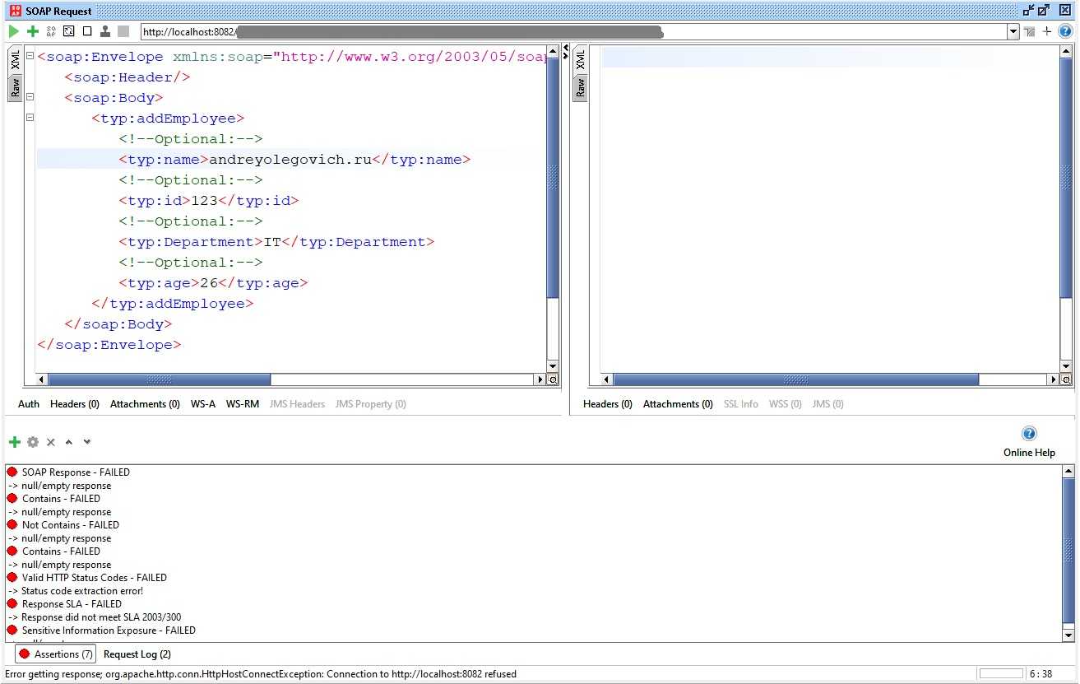
Task: Switch request editor to Raw view
Action: click(x=15, y=87)
